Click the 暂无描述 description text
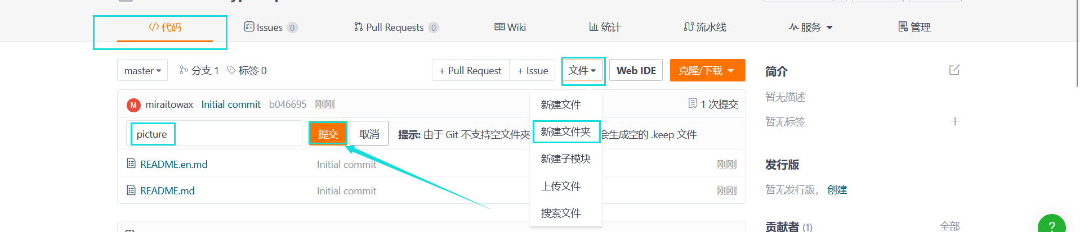Image resolution: width=1080 pixels, height=232 pixels. tap(785, 97)
